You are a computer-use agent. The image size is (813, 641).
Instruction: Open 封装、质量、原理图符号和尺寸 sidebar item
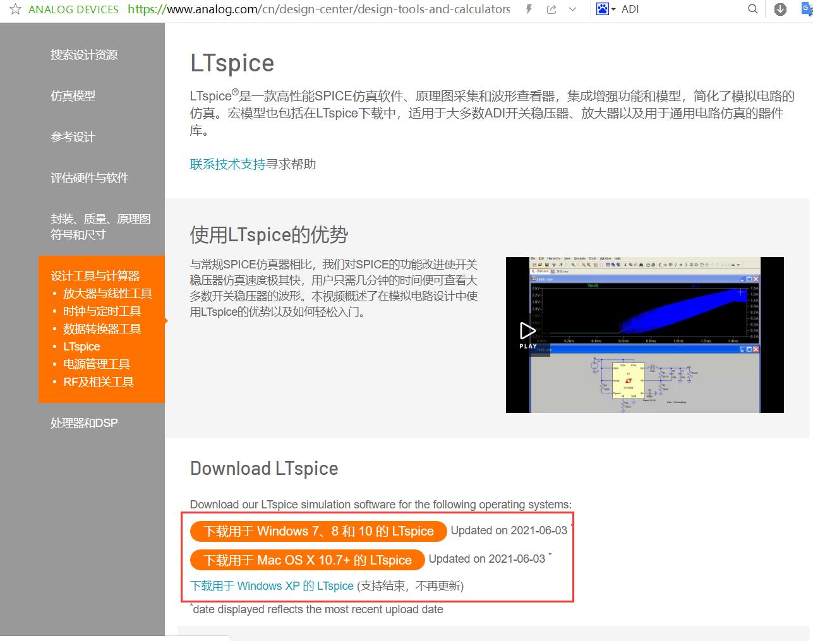click(101, 227)
